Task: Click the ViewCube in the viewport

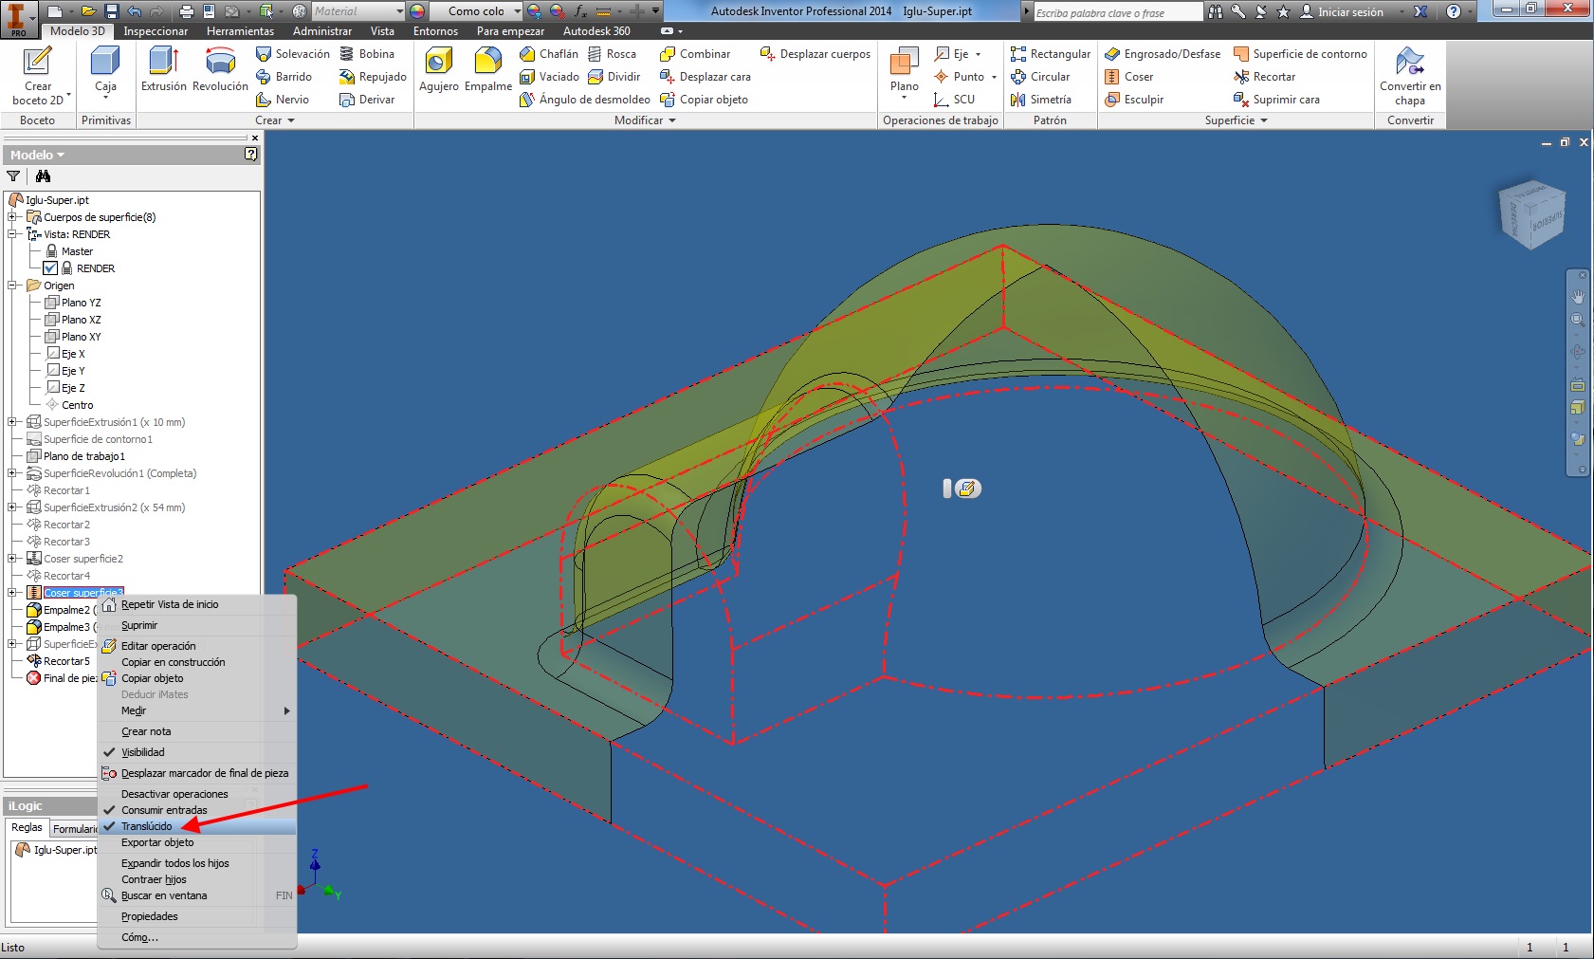Action: (1531, 214)
